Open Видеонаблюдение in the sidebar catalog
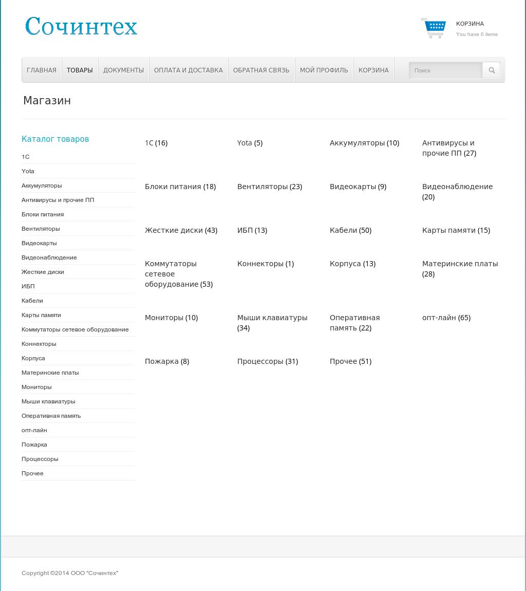The height and width of the screenshot is (591, 526). point(49,257)
